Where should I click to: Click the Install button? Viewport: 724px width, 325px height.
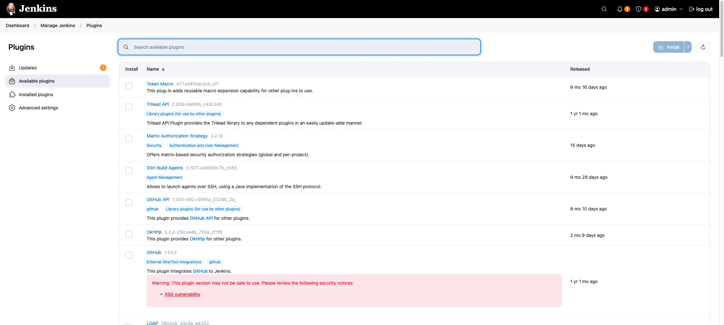pos(668,47)
